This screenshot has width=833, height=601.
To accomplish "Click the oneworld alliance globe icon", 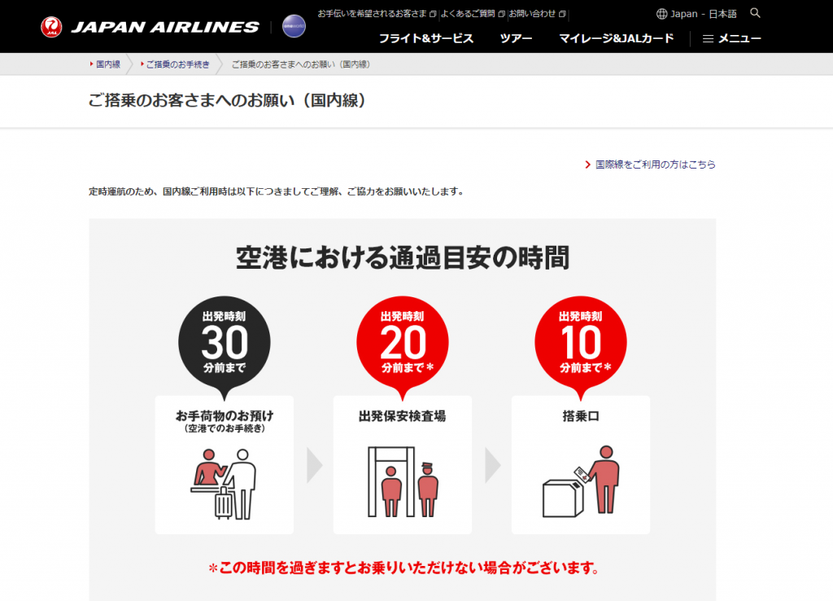I will [294, 26].
